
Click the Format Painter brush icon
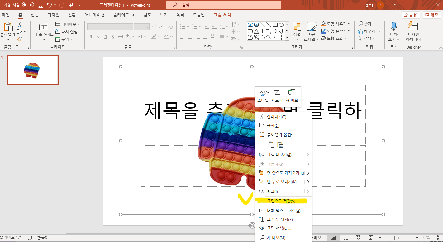(20, 39)
